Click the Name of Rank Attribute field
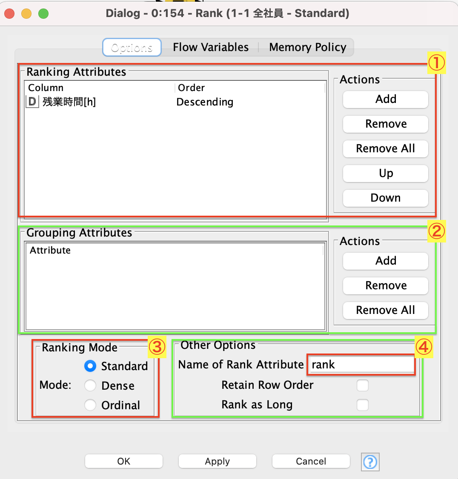 [x=361, y=365]
